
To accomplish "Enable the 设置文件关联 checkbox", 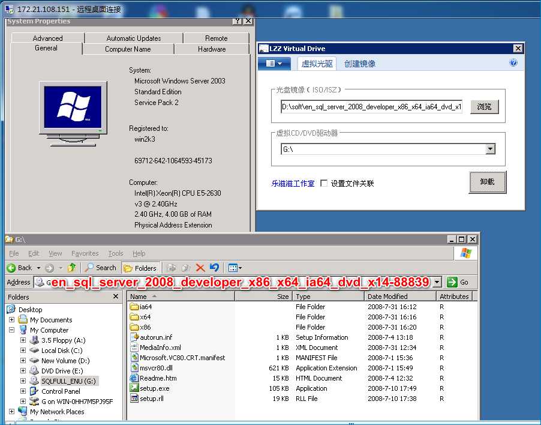I will 324,183.
